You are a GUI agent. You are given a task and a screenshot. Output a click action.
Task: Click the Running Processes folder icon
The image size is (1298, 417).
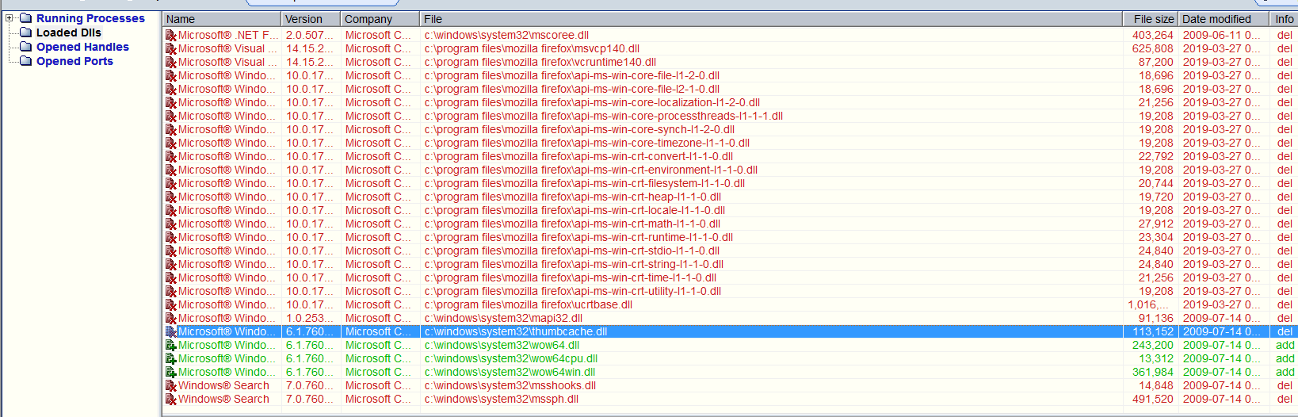point(26,18)
